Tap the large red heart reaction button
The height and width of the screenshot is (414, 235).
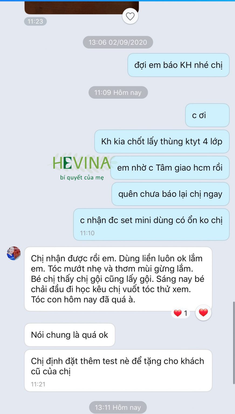pyautogui.click(x=203, y=313)
